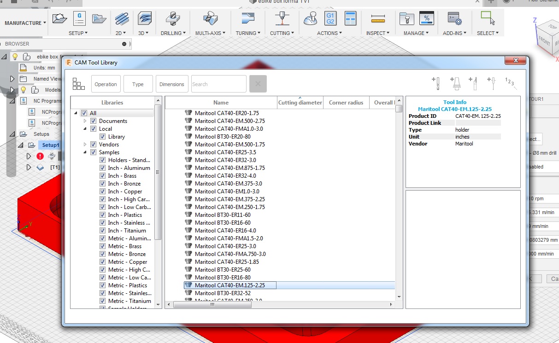Open the MANUFACTURE workspace dropdown
Image resolution: width=559 pixels, height=343 pixels.
pyautogui.click(x=25, y=23)
